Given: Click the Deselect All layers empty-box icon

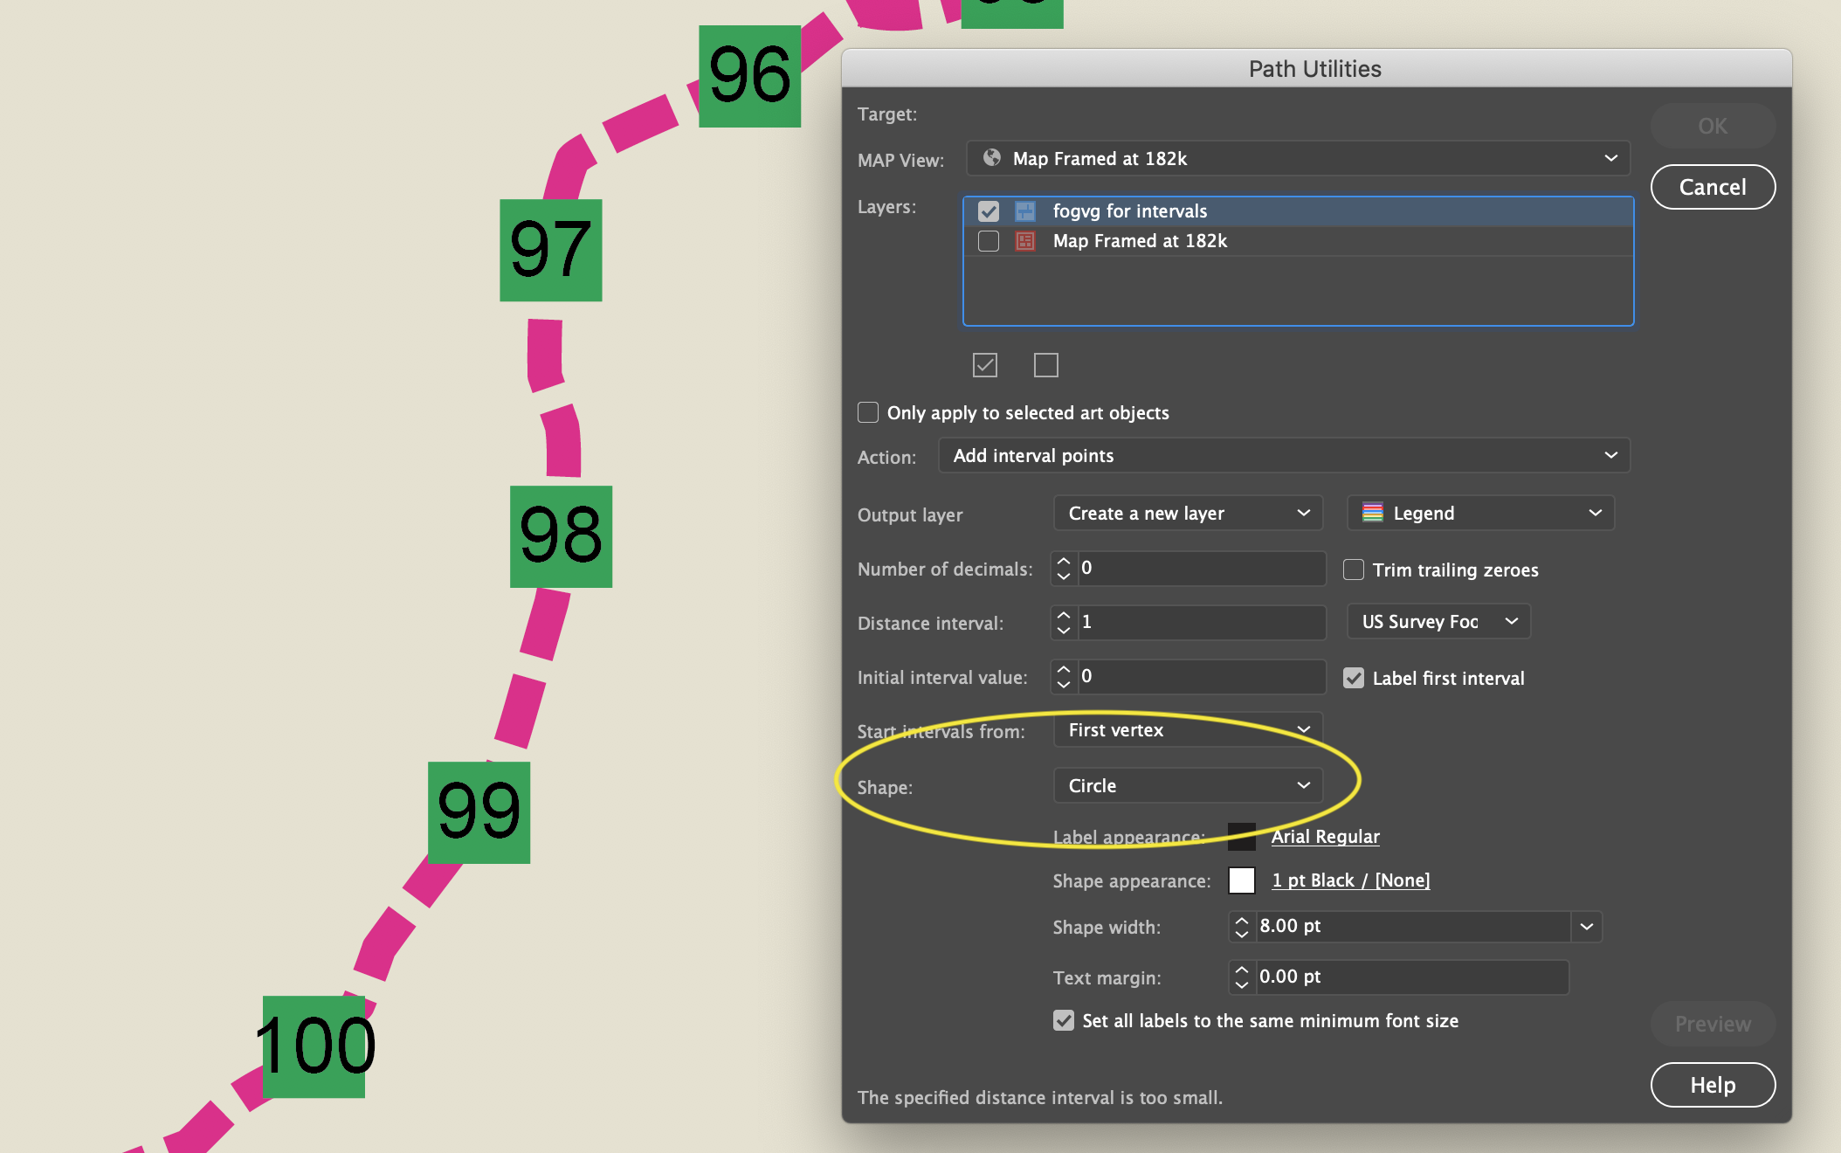Looking at the screenshot, I should pyautogui.click(x=1046, y=365).
